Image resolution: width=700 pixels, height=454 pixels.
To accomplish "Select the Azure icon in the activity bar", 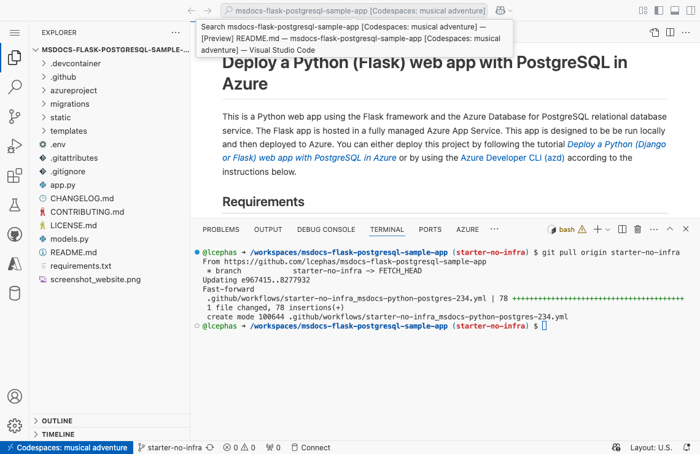I will click(15, 263).
